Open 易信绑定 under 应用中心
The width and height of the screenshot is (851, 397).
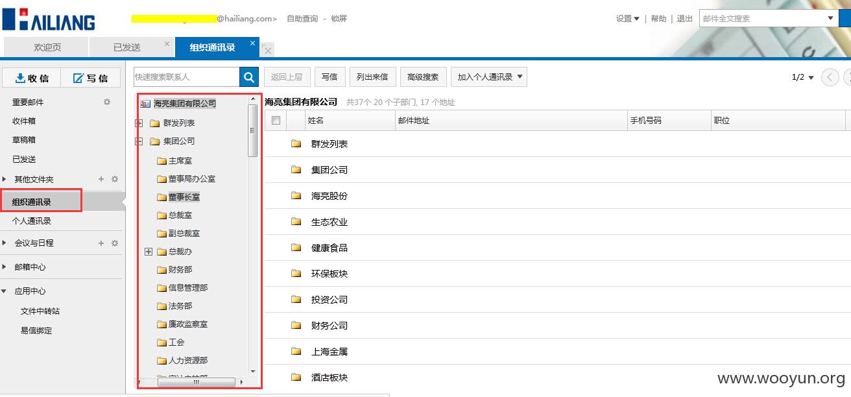coord(36,330)
